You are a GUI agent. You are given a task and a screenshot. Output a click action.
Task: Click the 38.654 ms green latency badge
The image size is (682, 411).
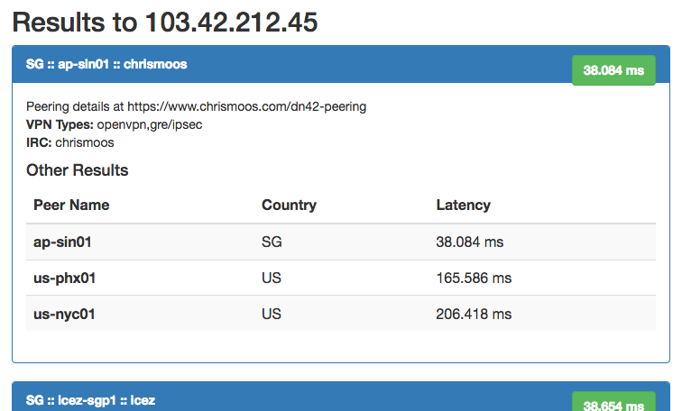coord(613,403)
